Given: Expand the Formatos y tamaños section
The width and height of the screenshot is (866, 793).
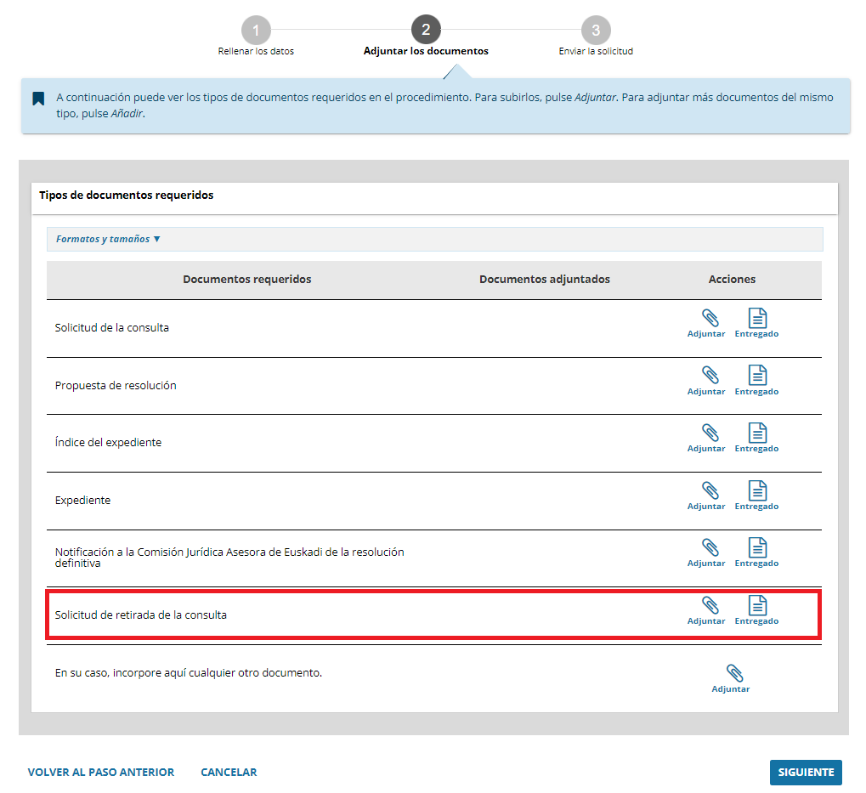Looking at the screenshot, I should tap(108, 240).
